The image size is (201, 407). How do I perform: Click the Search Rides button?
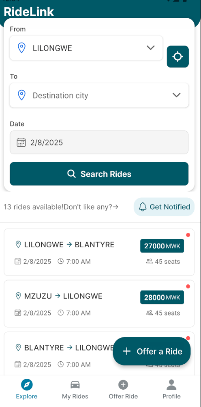point(99,174)
